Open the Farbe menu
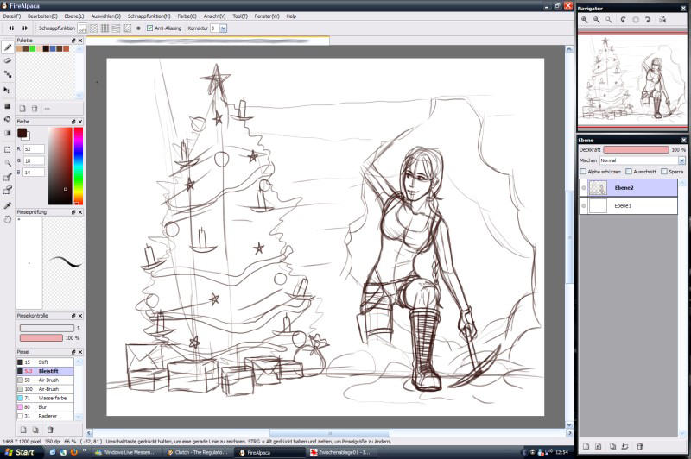691x459 pixels. coord(187,16)
